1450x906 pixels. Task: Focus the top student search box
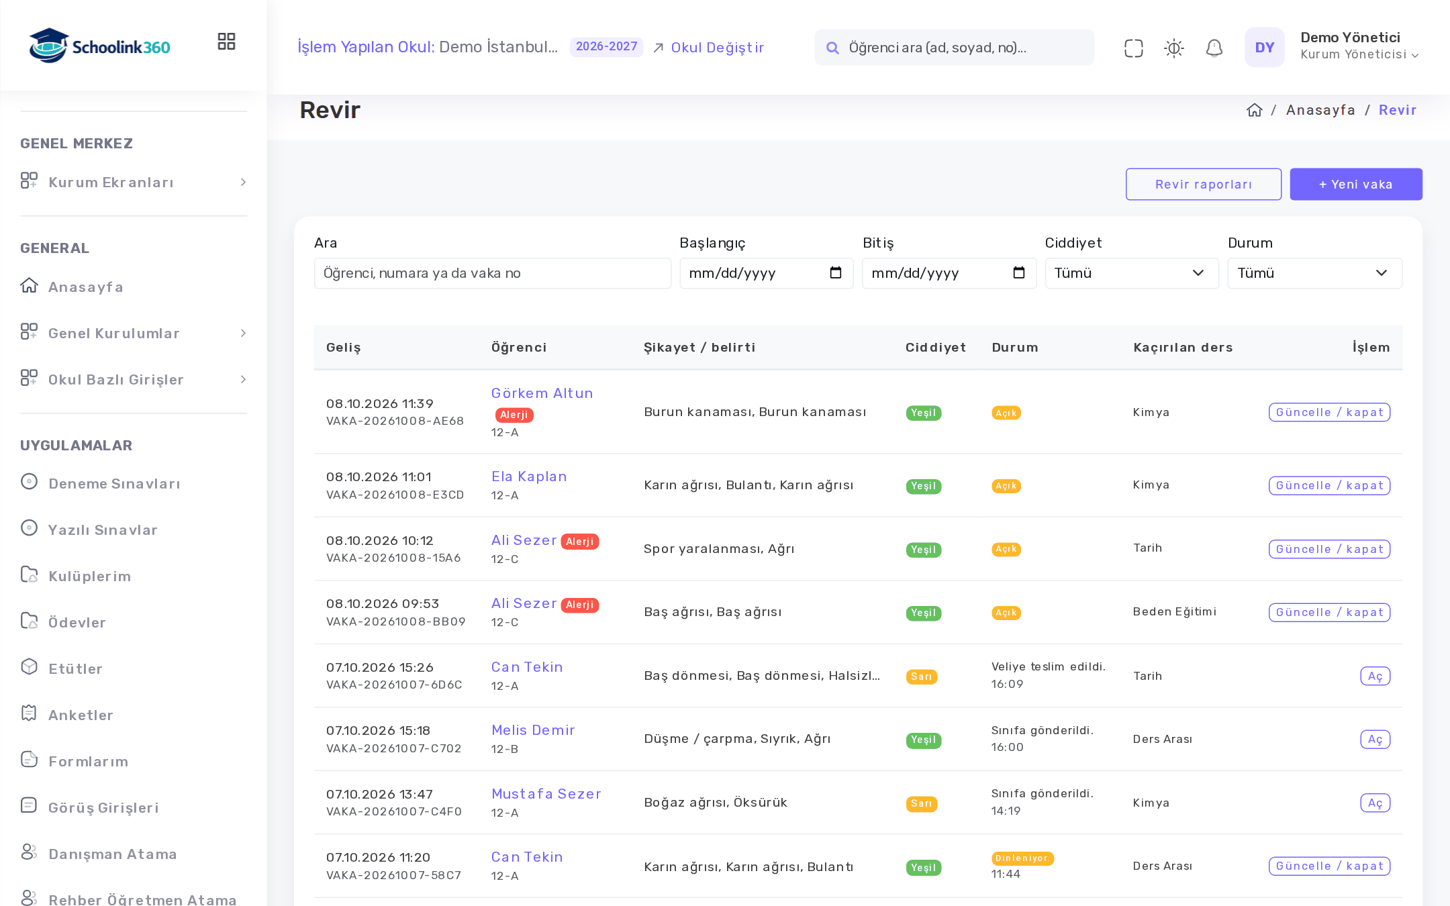(x=954, y=48)
